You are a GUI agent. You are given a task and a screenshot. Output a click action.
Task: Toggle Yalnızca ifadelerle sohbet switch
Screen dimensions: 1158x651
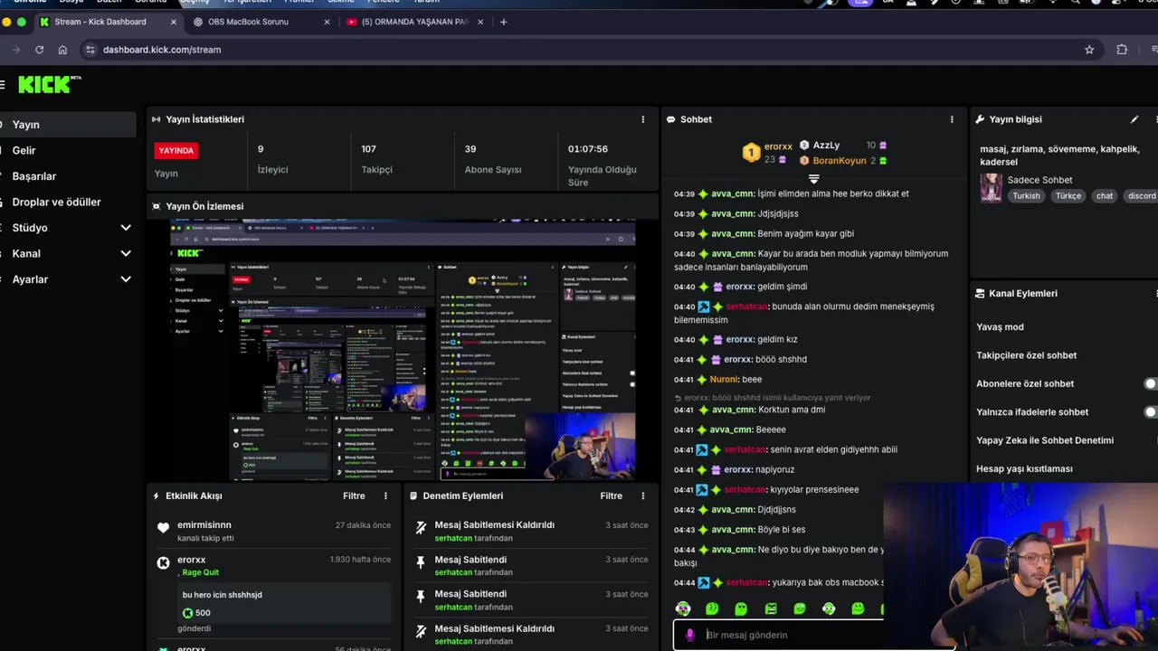(1150, 411)
